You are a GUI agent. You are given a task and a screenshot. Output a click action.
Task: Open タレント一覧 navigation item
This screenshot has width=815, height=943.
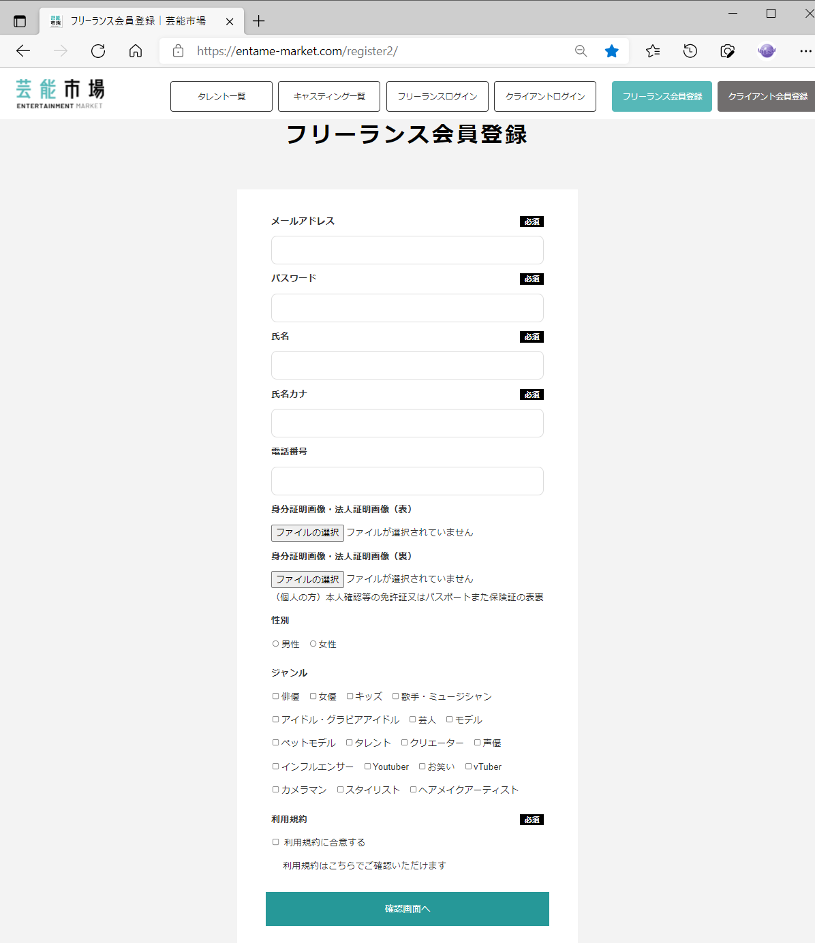pos(221,96)
